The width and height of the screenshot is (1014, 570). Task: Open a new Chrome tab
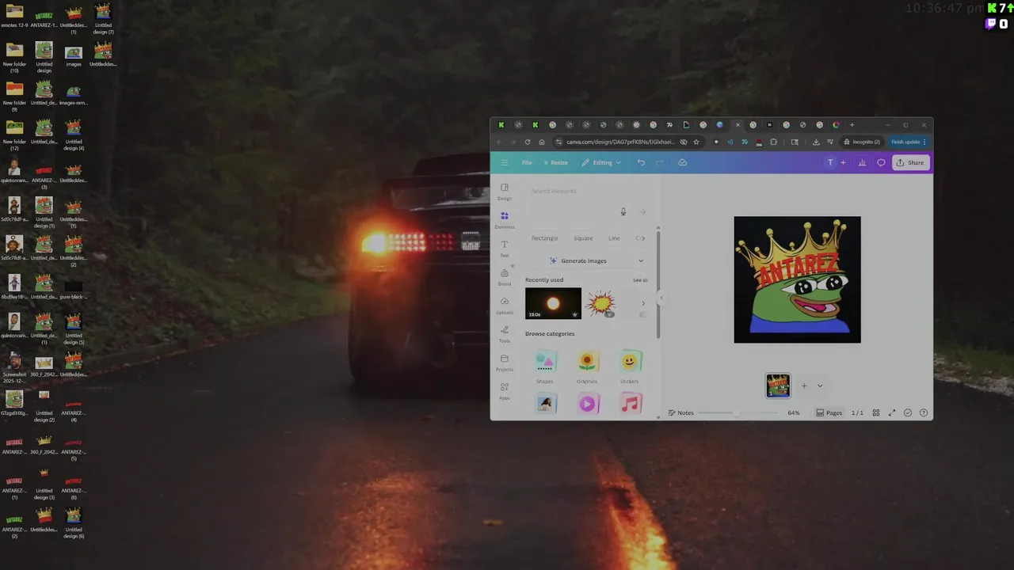click(x=852, y=124)
